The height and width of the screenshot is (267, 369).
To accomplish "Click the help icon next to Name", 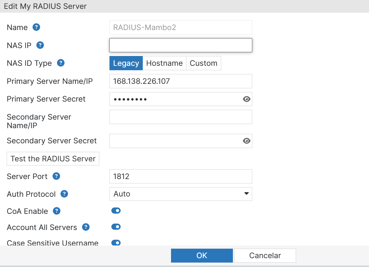I will (x=36, y=27).
